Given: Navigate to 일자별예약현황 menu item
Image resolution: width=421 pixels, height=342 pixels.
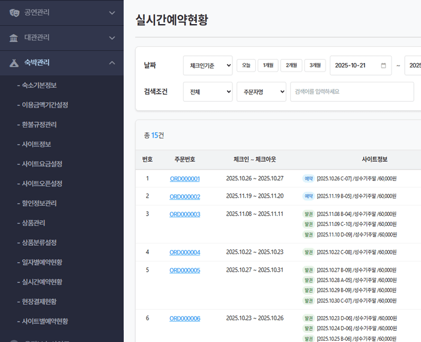Looking at the screenshot, I should click(42, 263).
